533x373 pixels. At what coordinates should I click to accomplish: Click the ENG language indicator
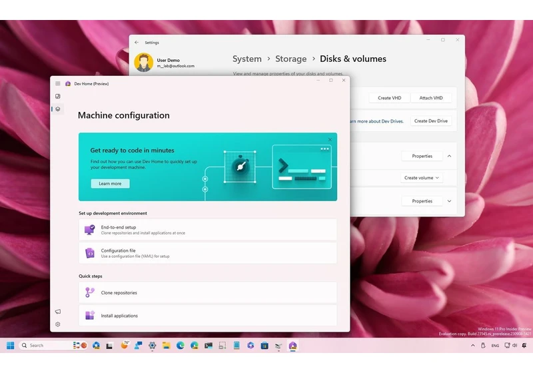(495, 346)
